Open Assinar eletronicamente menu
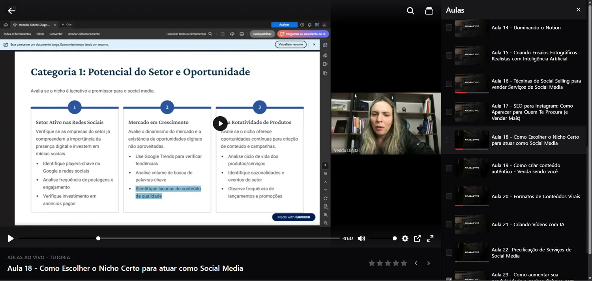592x281 pixels. click(x=84, y=34)
